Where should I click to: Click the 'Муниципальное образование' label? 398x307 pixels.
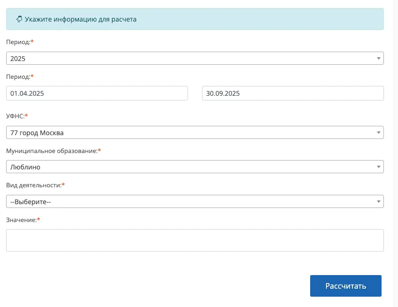(52, 151)
